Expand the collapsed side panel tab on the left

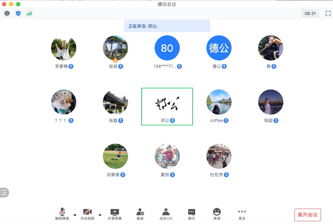[5, 192]
